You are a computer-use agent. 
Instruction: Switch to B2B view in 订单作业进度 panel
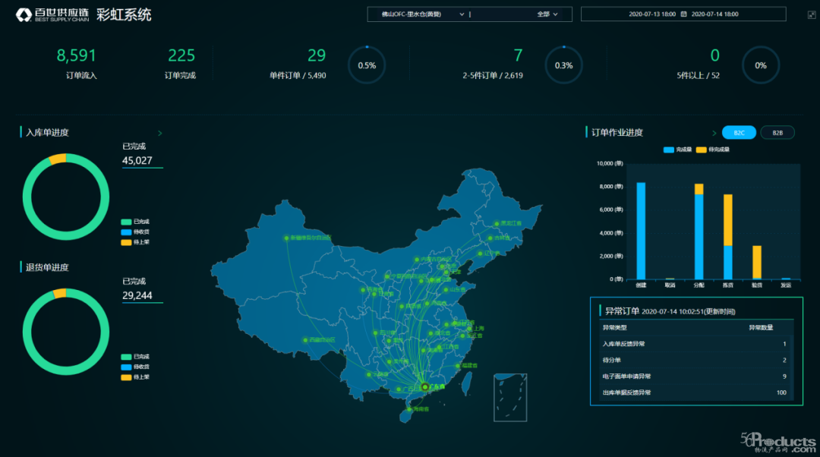click(777, 132)
